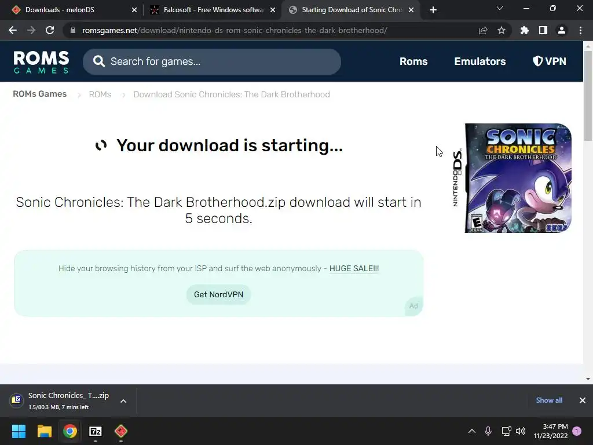Click the HUGE SALE!!! link
Image resolution: width=593 pixels, height=445 pixels.
[354, 268]
